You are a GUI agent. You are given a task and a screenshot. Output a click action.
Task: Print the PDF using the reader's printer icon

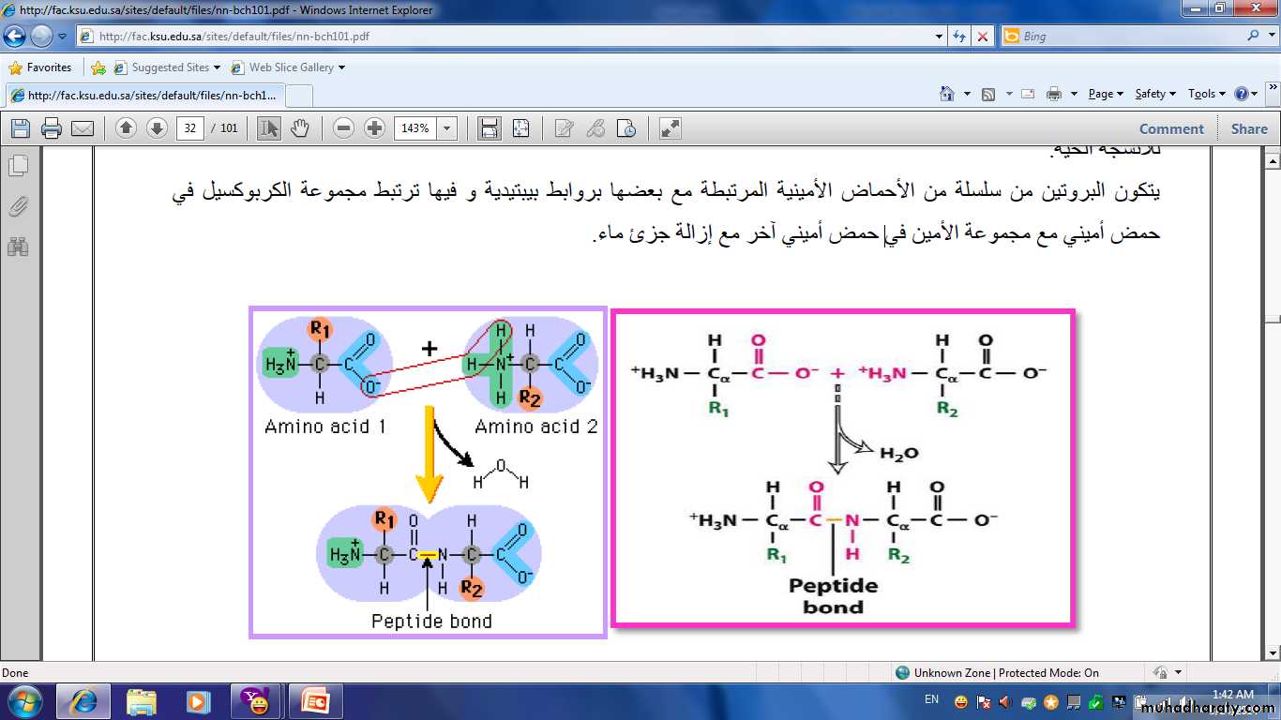click(x=52, y=128)
